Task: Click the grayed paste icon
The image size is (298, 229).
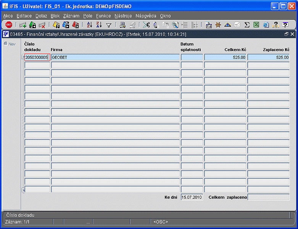Action: coord(166,25)
